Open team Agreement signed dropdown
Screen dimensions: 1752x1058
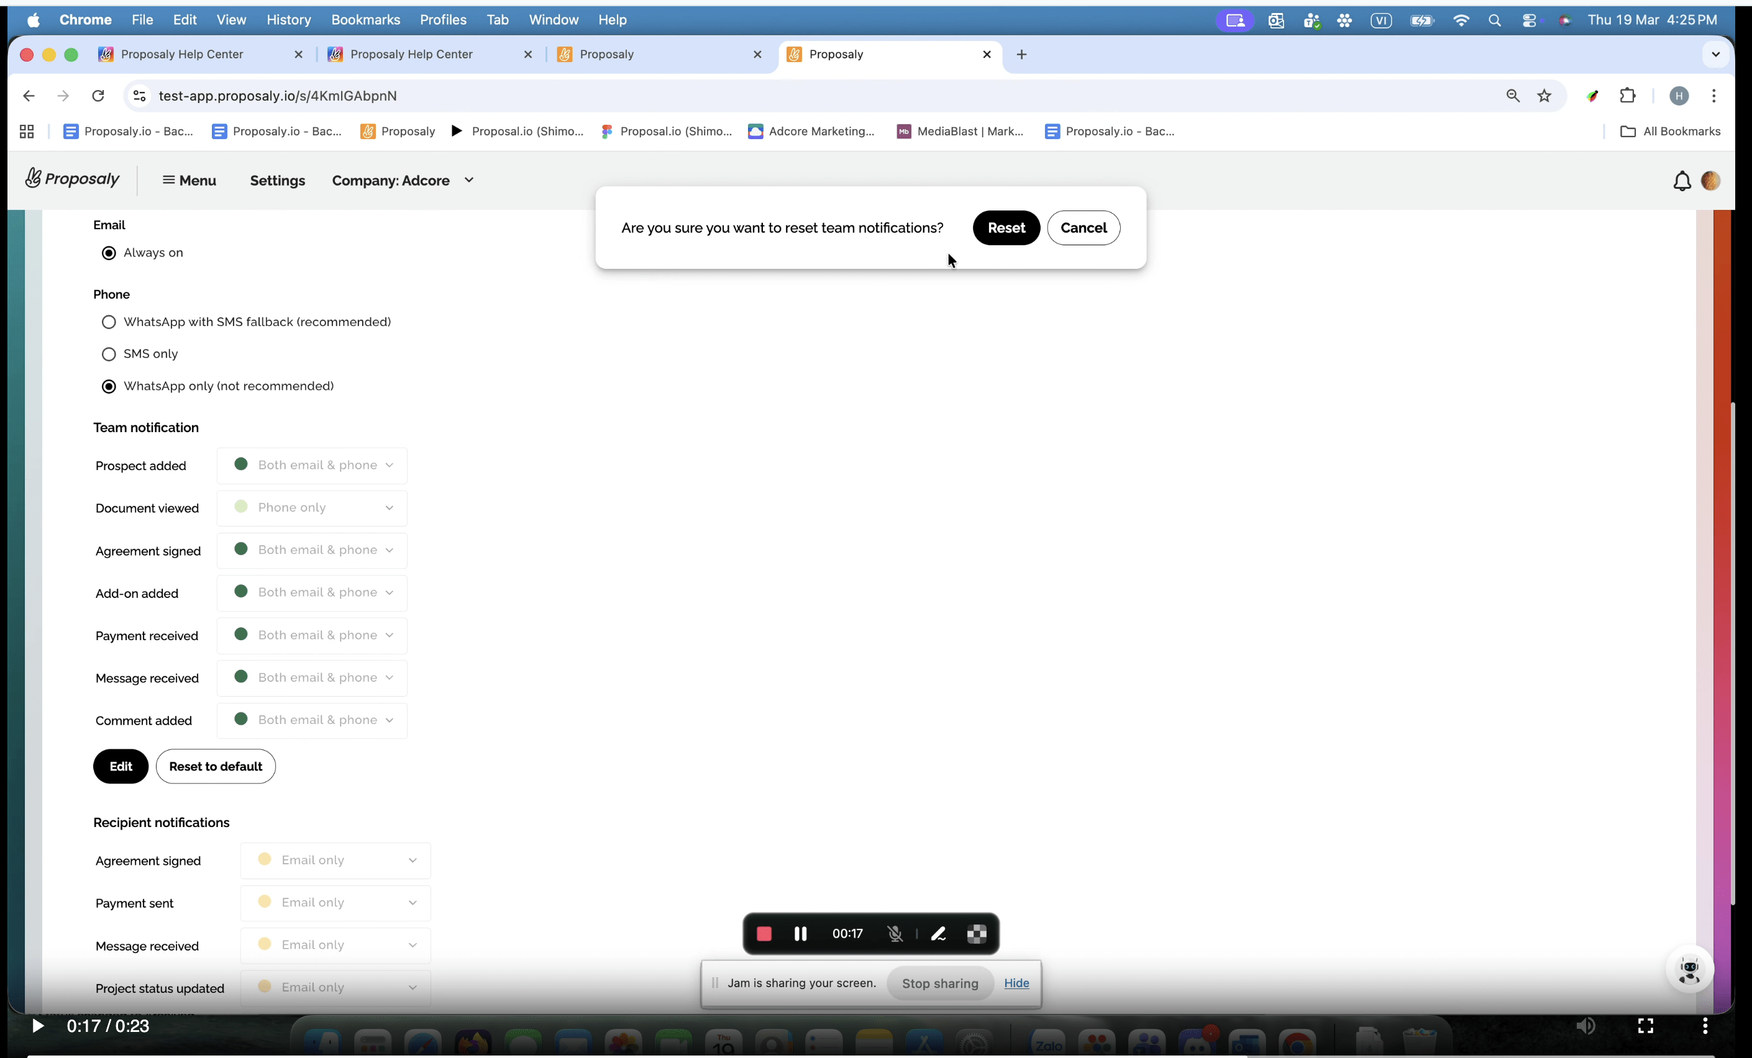pyautogui.click(x=312, y=551)
